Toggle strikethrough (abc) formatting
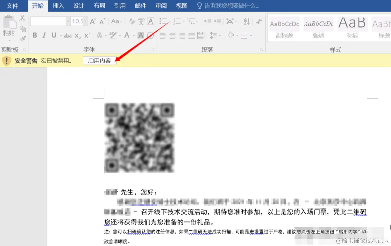Screen dimensions: 391x246 pos(67,36)
